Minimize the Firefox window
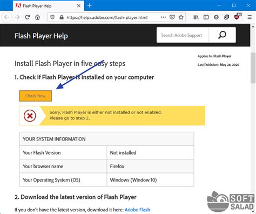 pyautogui.click(x=219, y=5)
